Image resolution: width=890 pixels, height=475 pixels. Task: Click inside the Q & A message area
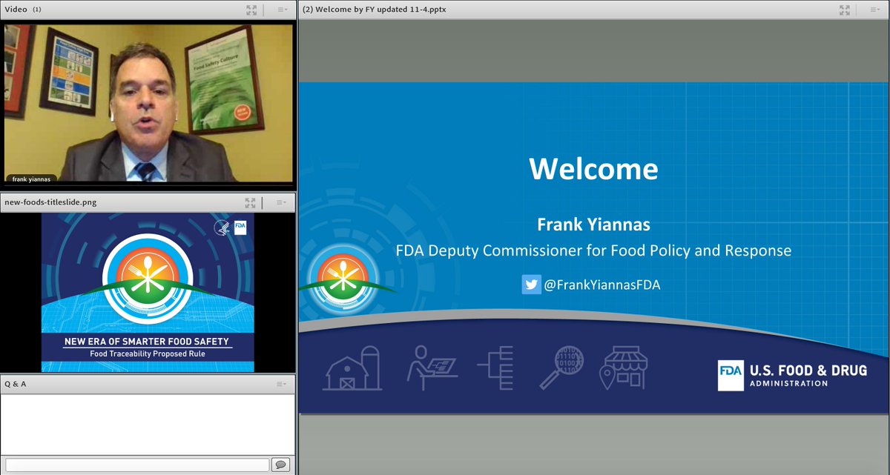pyautogui.click(x=148, y=424)
